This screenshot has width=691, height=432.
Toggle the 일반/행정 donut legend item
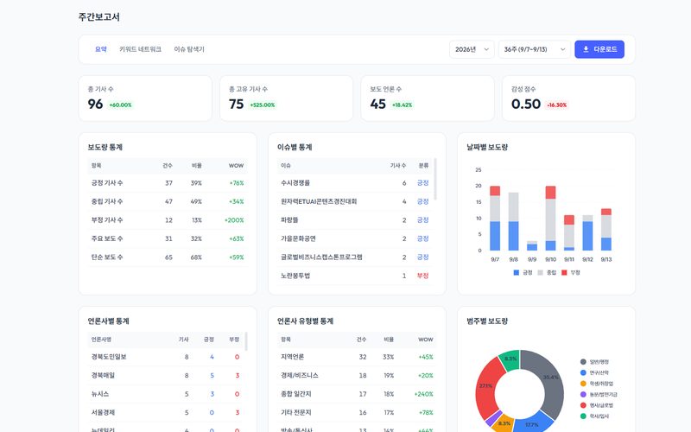594,362
